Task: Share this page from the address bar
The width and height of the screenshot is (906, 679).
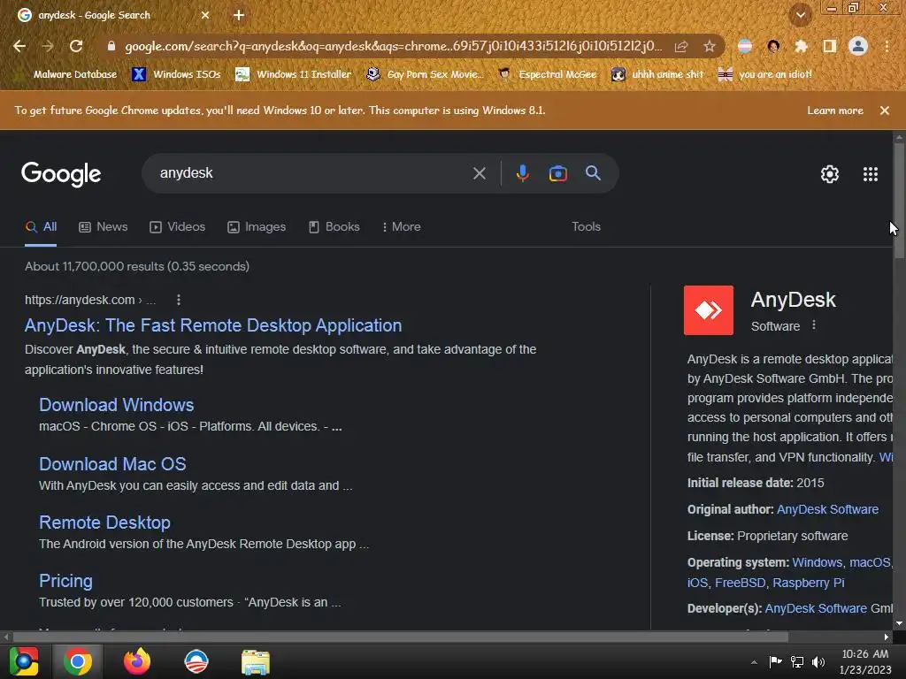Action: (681, 46)
